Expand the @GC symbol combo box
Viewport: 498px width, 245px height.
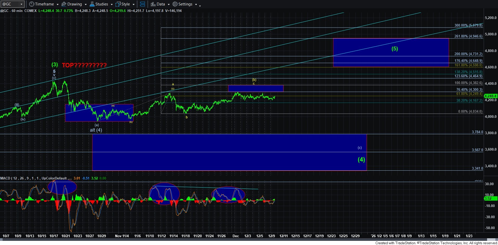coord(21,4)
